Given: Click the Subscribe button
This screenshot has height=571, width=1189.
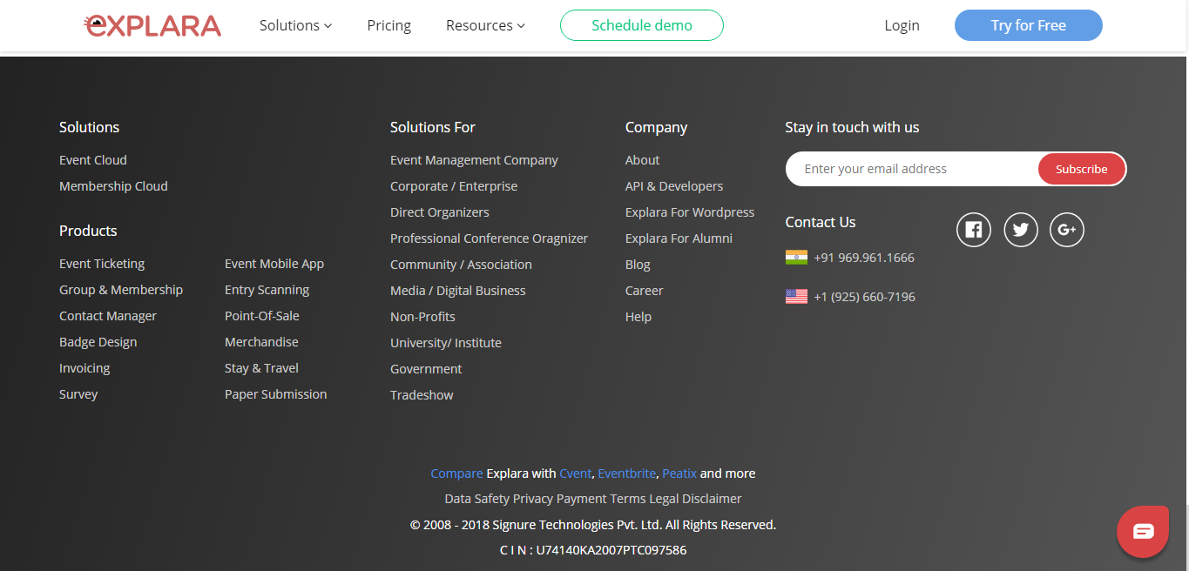Looking at the screenshot, I should point(1081,169).
